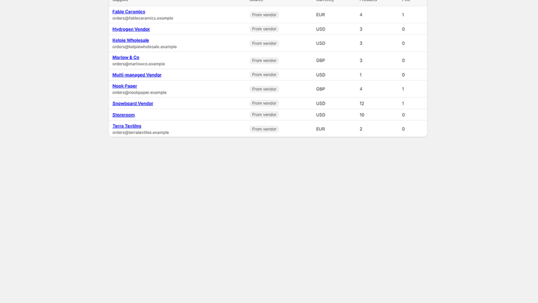Click products count 4 for Fable Ceramics
The width and height of the screenshot is (538, 303).
pyautogui.click(x=361, y=15)
